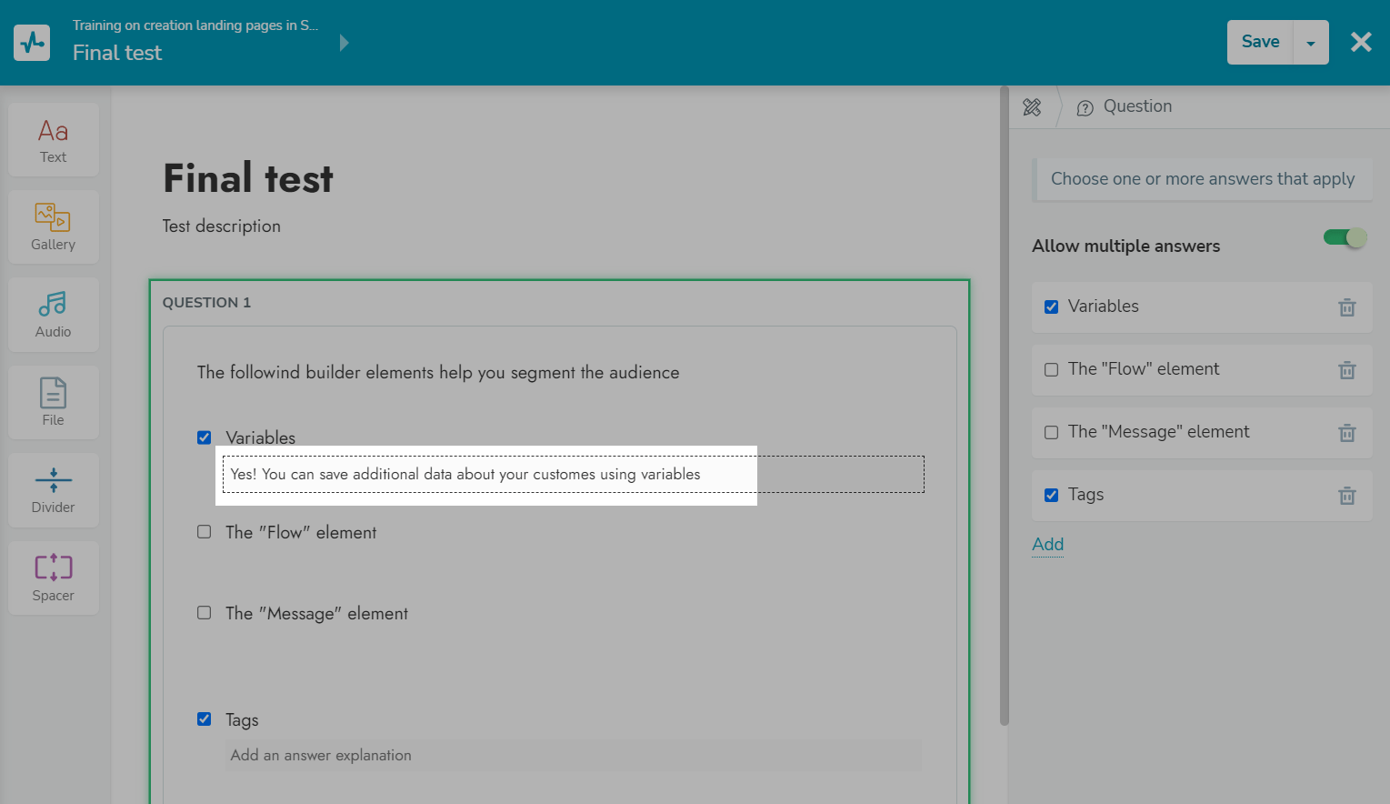
Task: Click the Tags answer explanation field
Action: [x=573, y=755]
